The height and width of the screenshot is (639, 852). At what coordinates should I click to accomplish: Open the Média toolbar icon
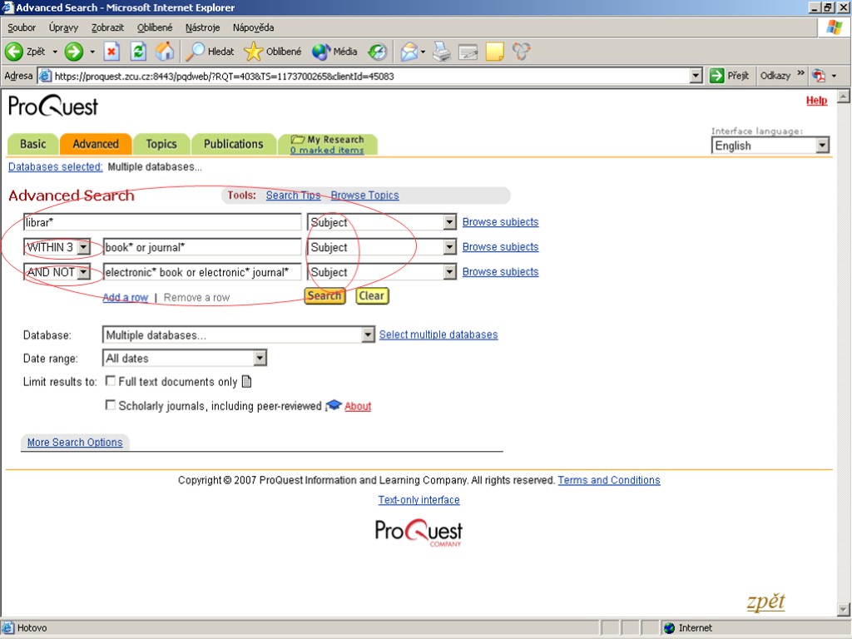click(x=321, y=52)
